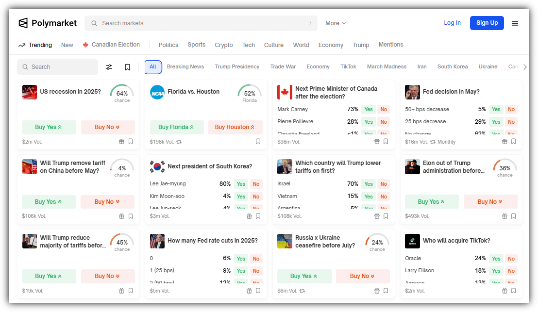Click Buy No on Russia x Ukraine ceasefire
The height and width of the screenshot is (312, 538).
click(363, 276)
